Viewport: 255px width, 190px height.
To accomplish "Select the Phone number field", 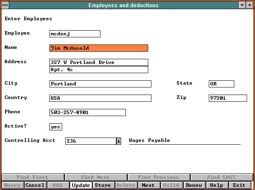I will [x=87, y=112].
